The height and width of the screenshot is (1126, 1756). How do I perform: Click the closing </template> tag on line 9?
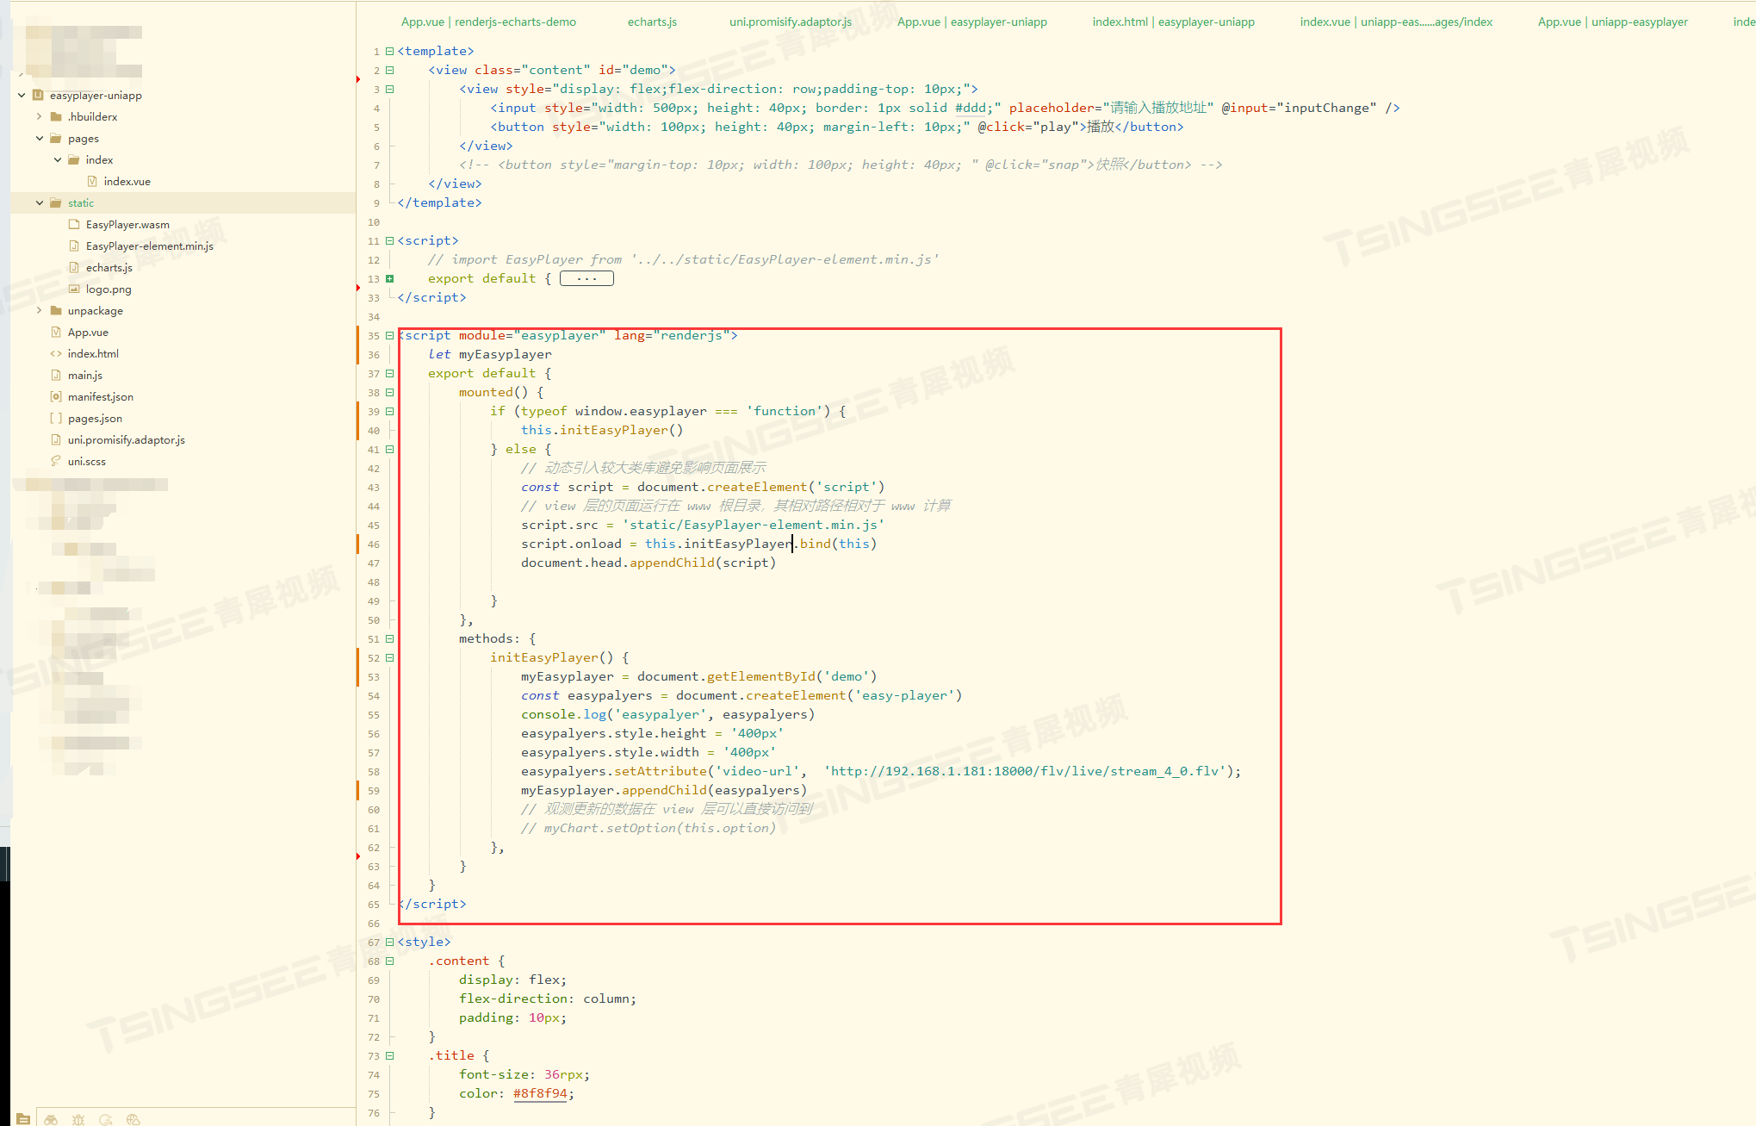(x=439, y=202)
